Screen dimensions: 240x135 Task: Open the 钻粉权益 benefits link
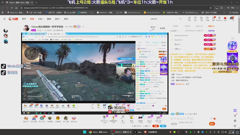pyautogui.click(x=211, y=31)
